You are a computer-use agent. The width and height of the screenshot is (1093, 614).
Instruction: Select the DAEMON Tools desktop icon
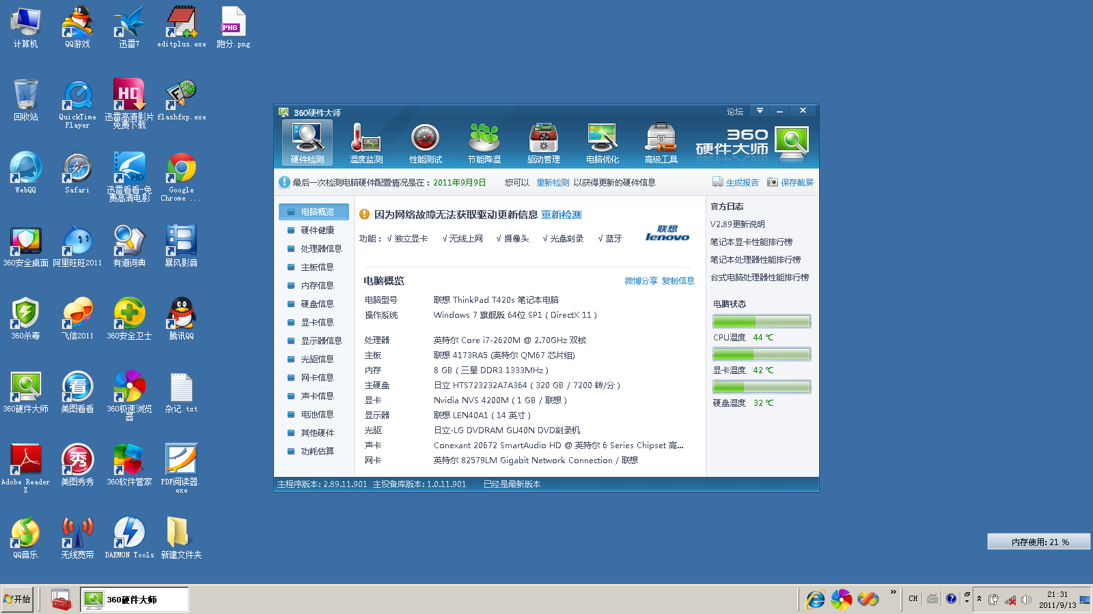(129, 538)
